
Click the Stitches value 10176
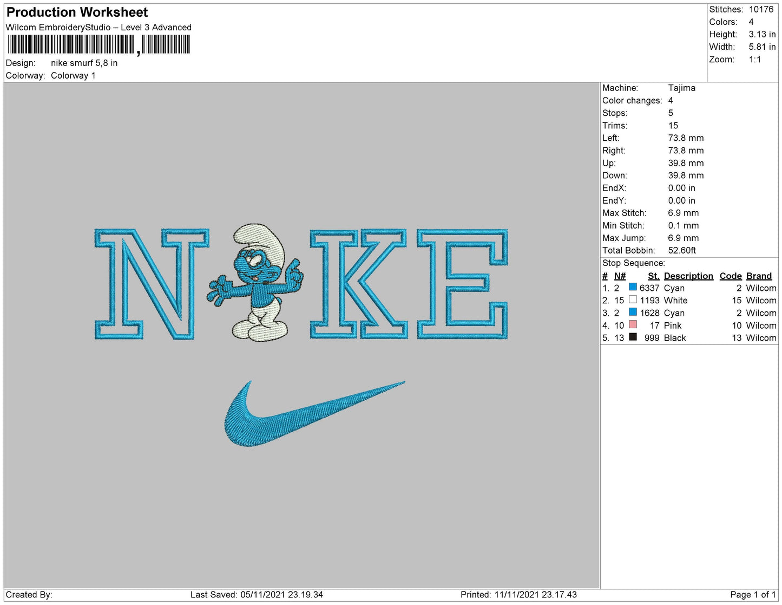pos(761,9)
